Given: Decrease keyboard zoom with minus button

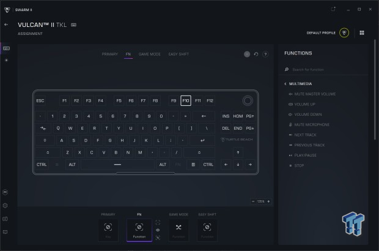Looking at the screenshot, I should coord(253,201).
